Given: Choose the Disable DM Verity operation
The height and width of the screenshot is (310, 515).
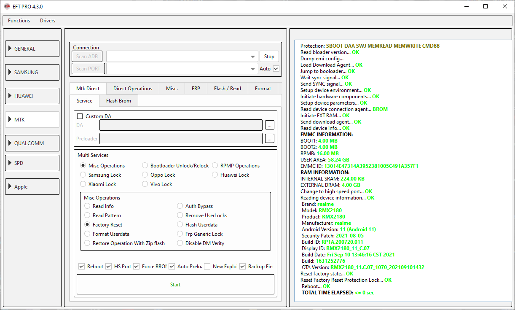Looking at the screenshot, I should [180, 243].
